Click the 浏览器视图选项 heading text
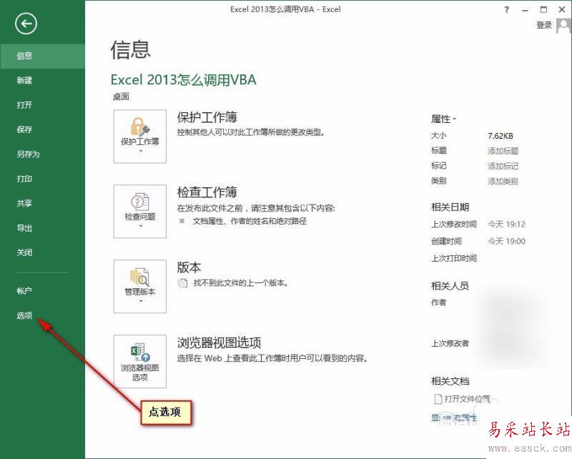Viewport: 572px width, 459px height. 219,342
